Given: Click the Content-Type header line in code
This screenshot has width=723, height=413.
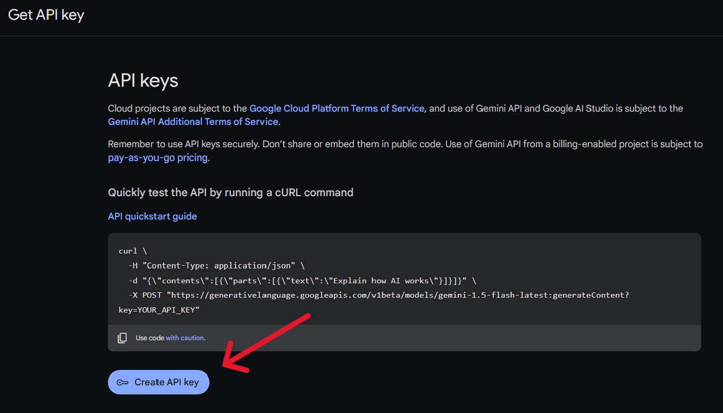Looking at the screenshot, I should 216,265.
